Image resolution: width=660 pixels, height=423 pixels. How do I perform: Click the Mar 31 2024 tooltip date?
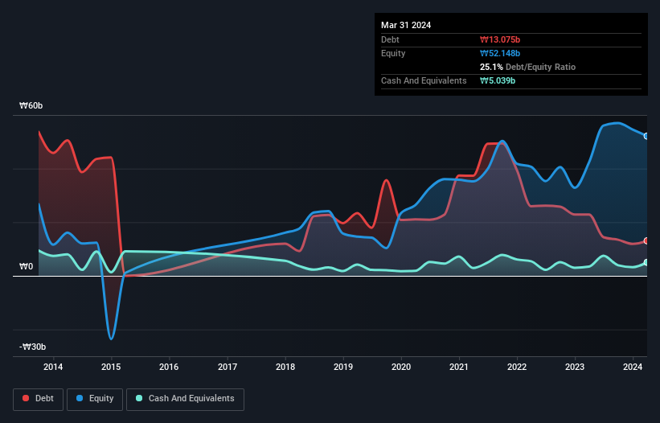click(406, 25)
